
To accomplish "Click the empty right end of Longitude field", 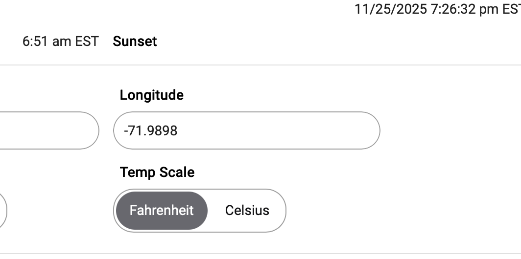I will click(x=353, y=130).
